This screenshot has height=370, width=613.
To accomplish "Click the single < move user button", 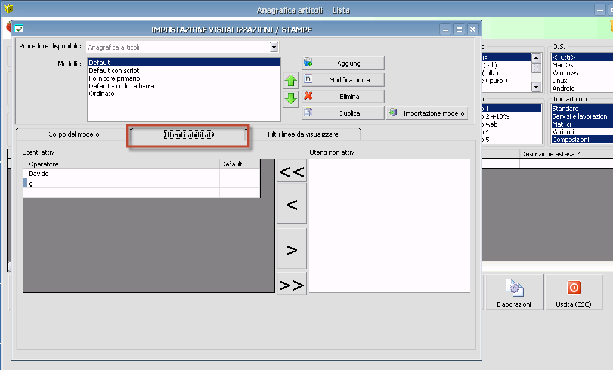I will click(x=292, y=204).
